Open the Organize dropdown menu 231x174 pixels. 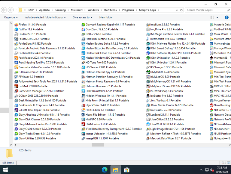tap(11, 17)
